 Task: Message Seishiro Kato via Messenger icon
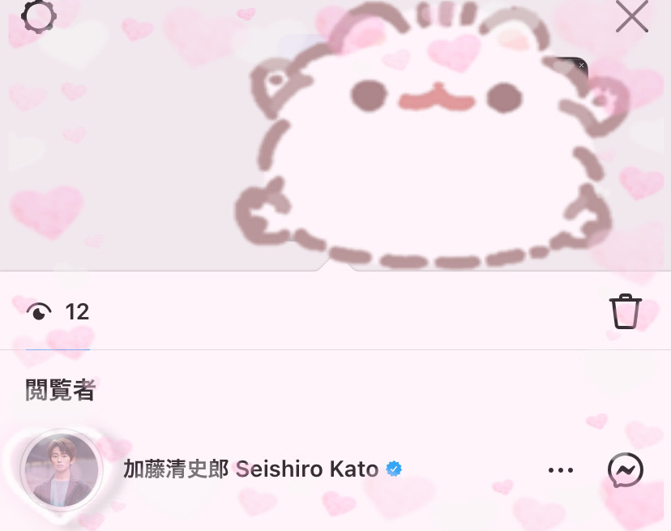625,469
